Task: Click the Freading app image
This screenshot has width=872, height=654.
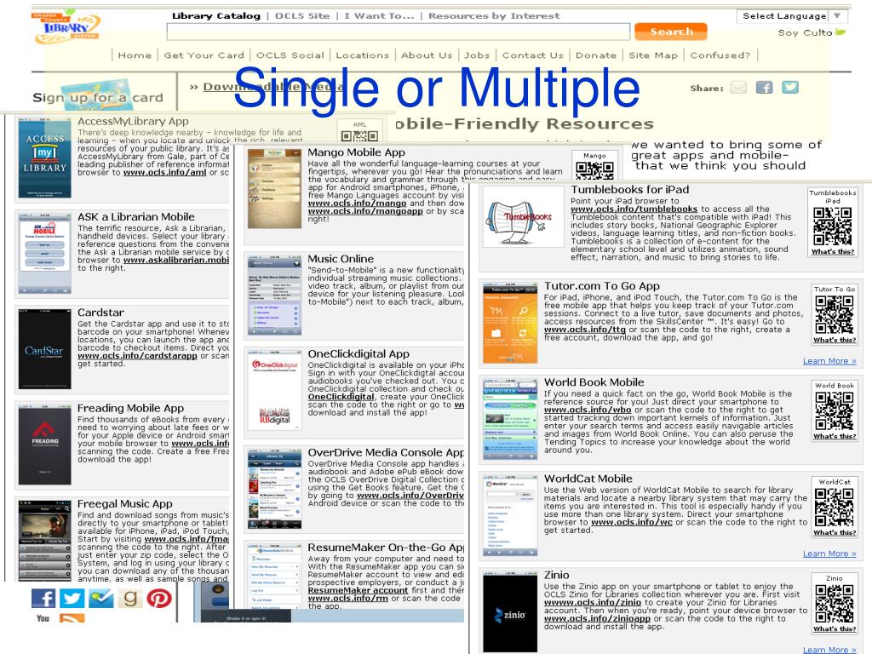Action: coord(44,445)
